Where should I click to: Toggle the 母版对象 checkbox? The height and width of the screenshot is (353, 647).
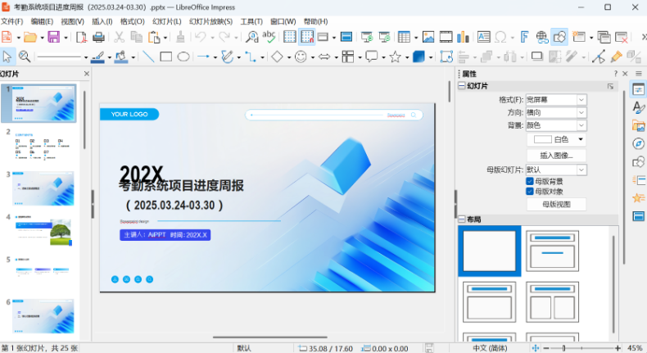[530, 191]
